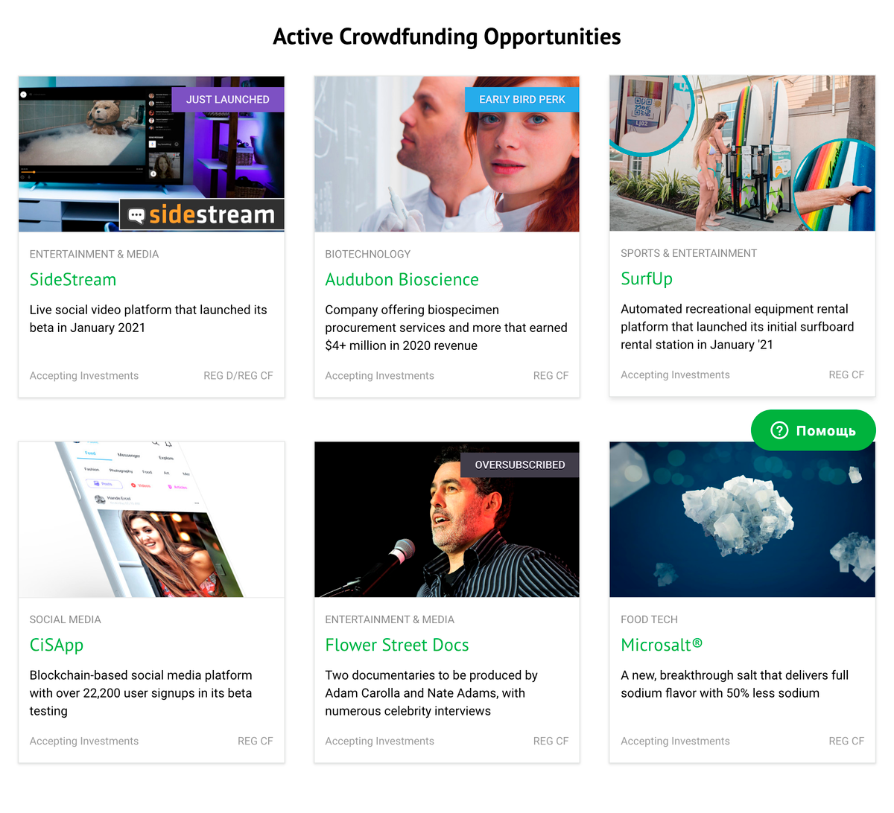Image resolution: width=894 pixels, height=813 pixels.
Task: Click REG CF on the CiSApp card
Action: pos(256,742)
